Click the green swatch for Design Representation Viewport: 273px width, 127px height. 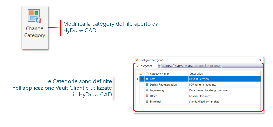click(x=147, y=84)
